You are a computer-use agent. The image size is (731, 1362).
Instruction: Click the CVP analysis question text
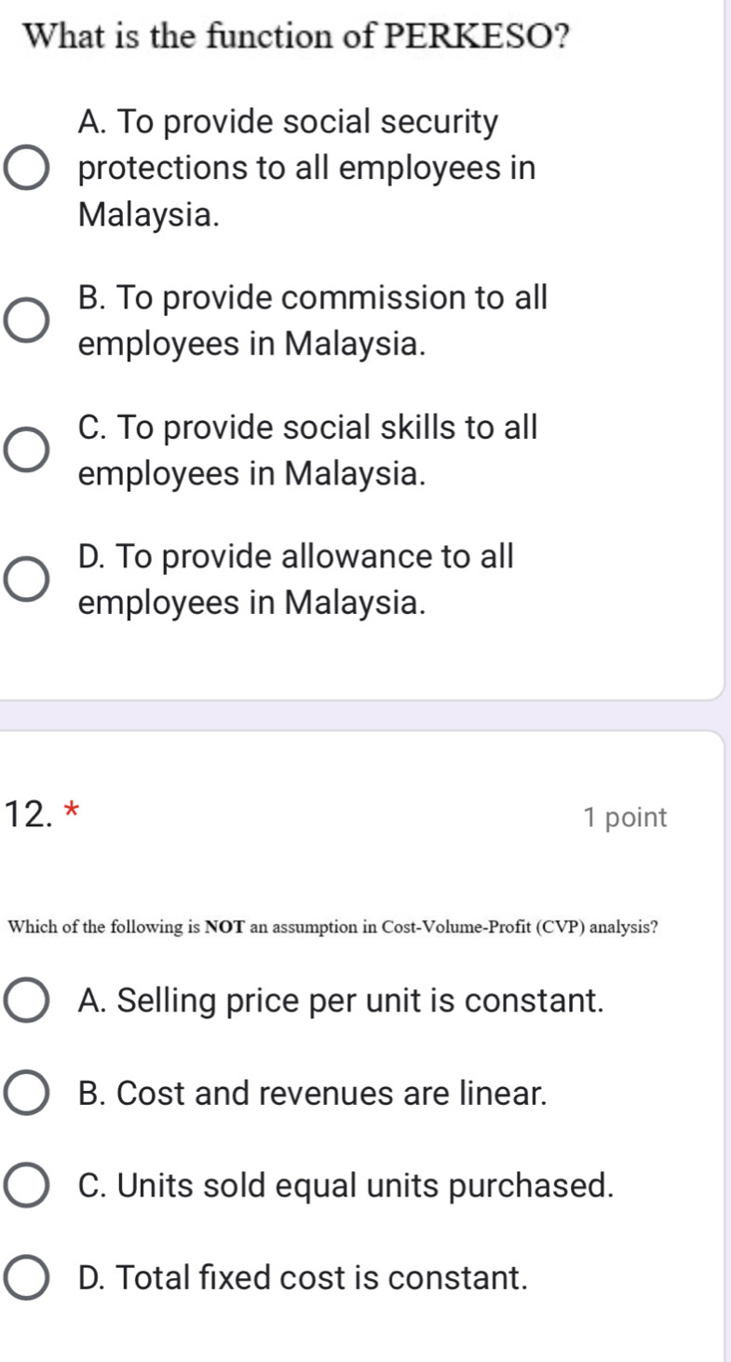[x=333, y=927]
